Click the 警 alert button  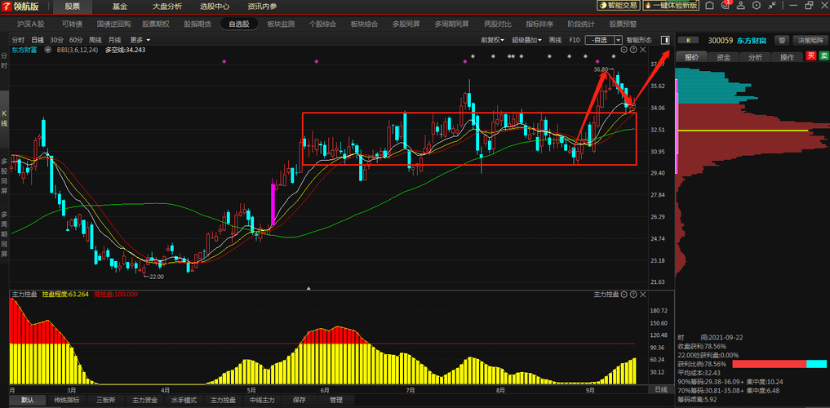tap(781, 40)
